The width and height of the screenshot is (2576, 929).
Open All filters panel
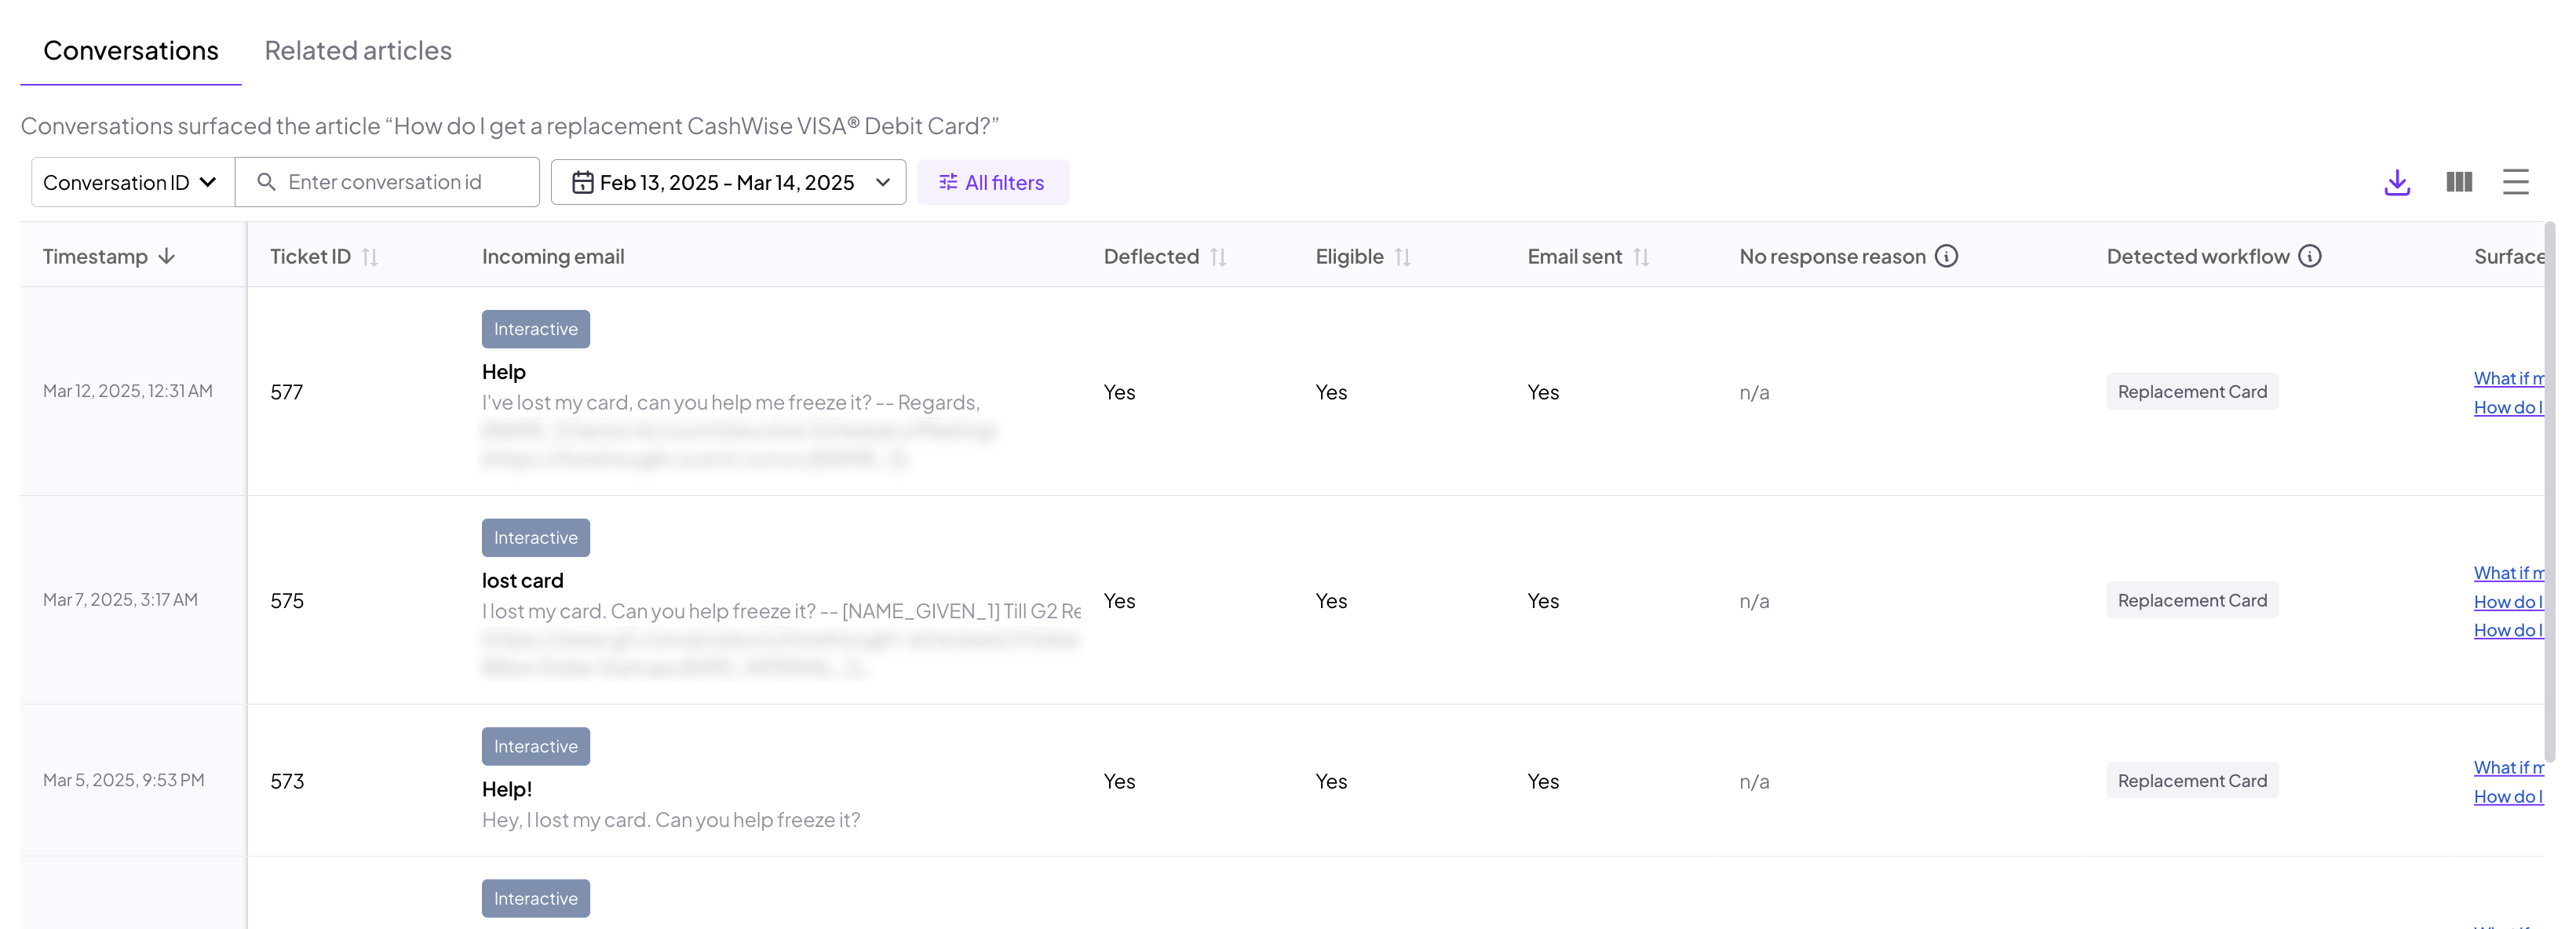pyautogui.click(x=992, y=182)
